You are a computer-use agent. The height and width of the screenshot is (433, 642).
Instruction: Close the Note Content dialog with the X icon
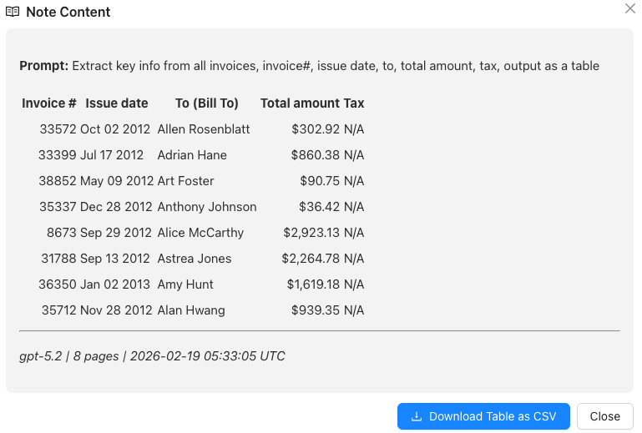[x=630, y=8]
